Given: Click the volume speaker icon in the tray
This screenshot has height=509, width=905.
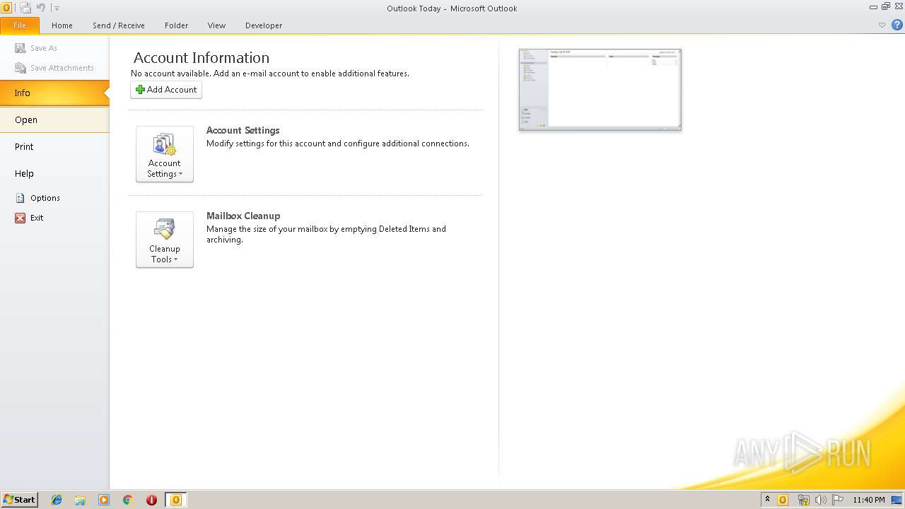Looking at the screenshot, I should click(820, 500).
